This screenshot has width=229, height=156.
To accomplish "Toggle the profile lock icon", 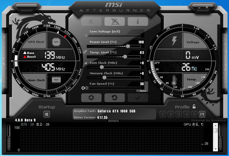I will [x=194, y=106].
